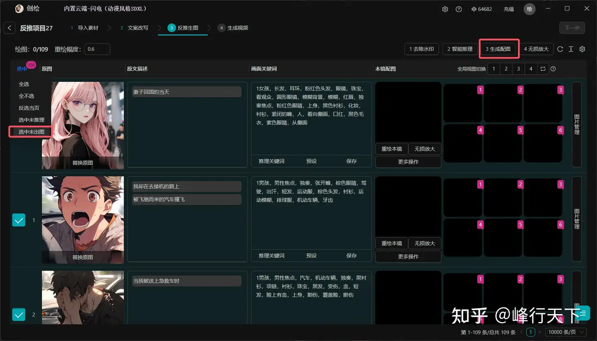Viewport: 597px width, 341px height.
Task: Click 3 生成配图 button
Action: point(498,49)
